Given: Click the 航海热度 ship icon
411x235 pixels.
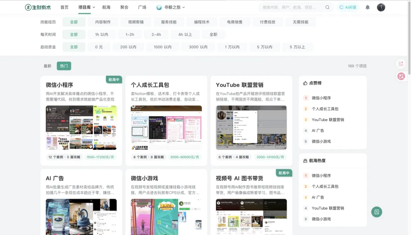Looking at the screenshot, I should [x=305, y=160].
